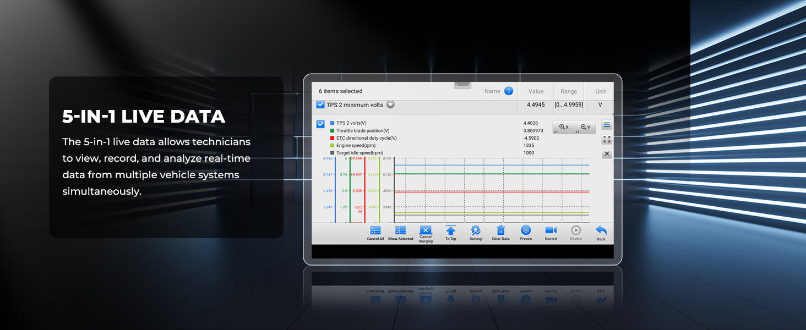
Task: Click red ETC directional duty cycle swatch
Action: coord(332,138)
